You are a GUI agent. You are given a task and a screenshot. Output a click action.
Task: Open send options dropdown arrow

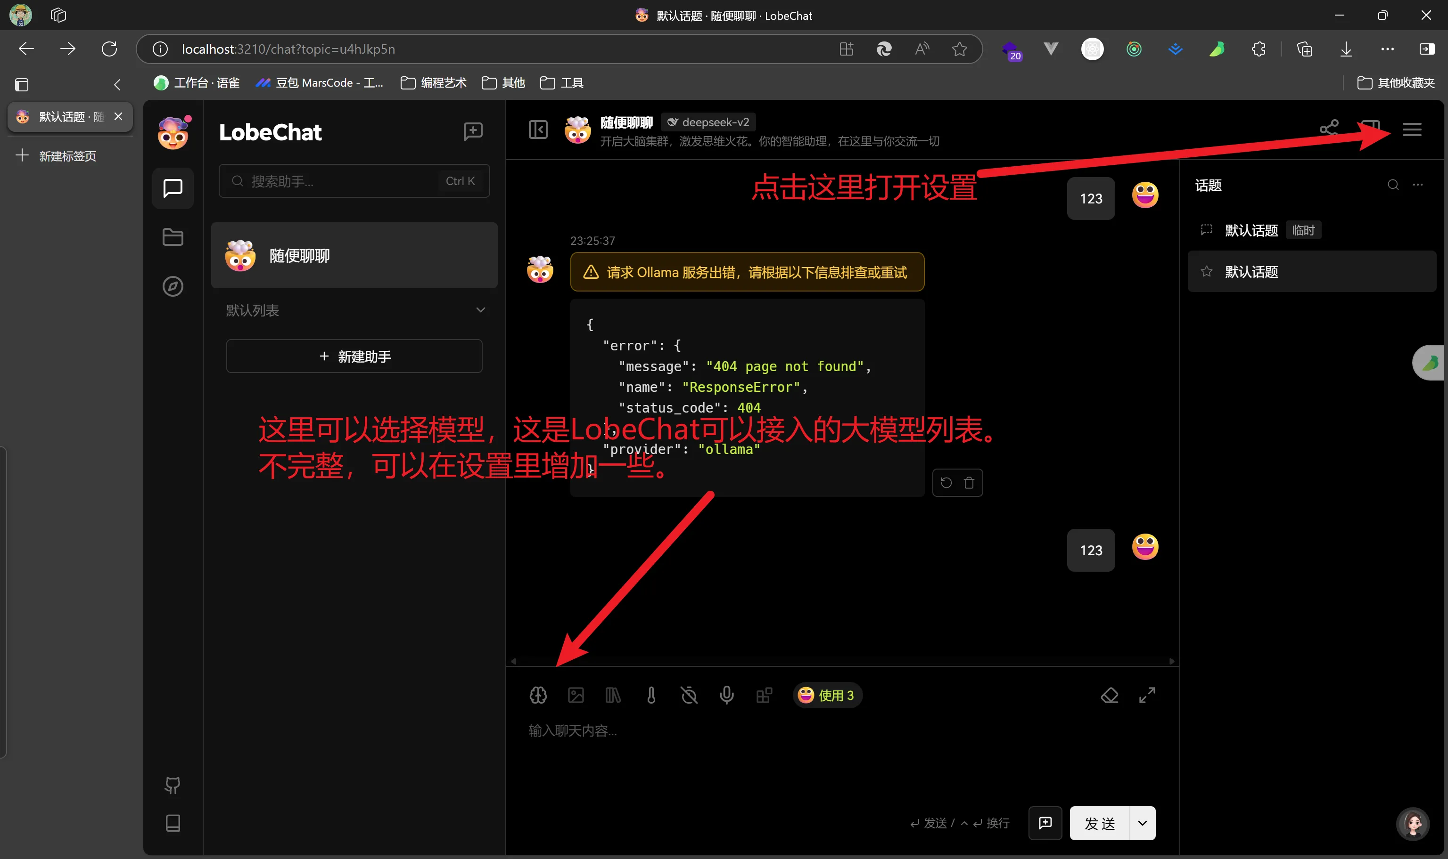pyautogui.click(x=1142, y=823)
